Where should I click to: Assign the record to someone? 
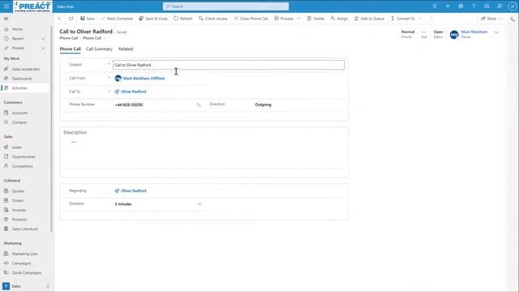(x=339, y=19)
